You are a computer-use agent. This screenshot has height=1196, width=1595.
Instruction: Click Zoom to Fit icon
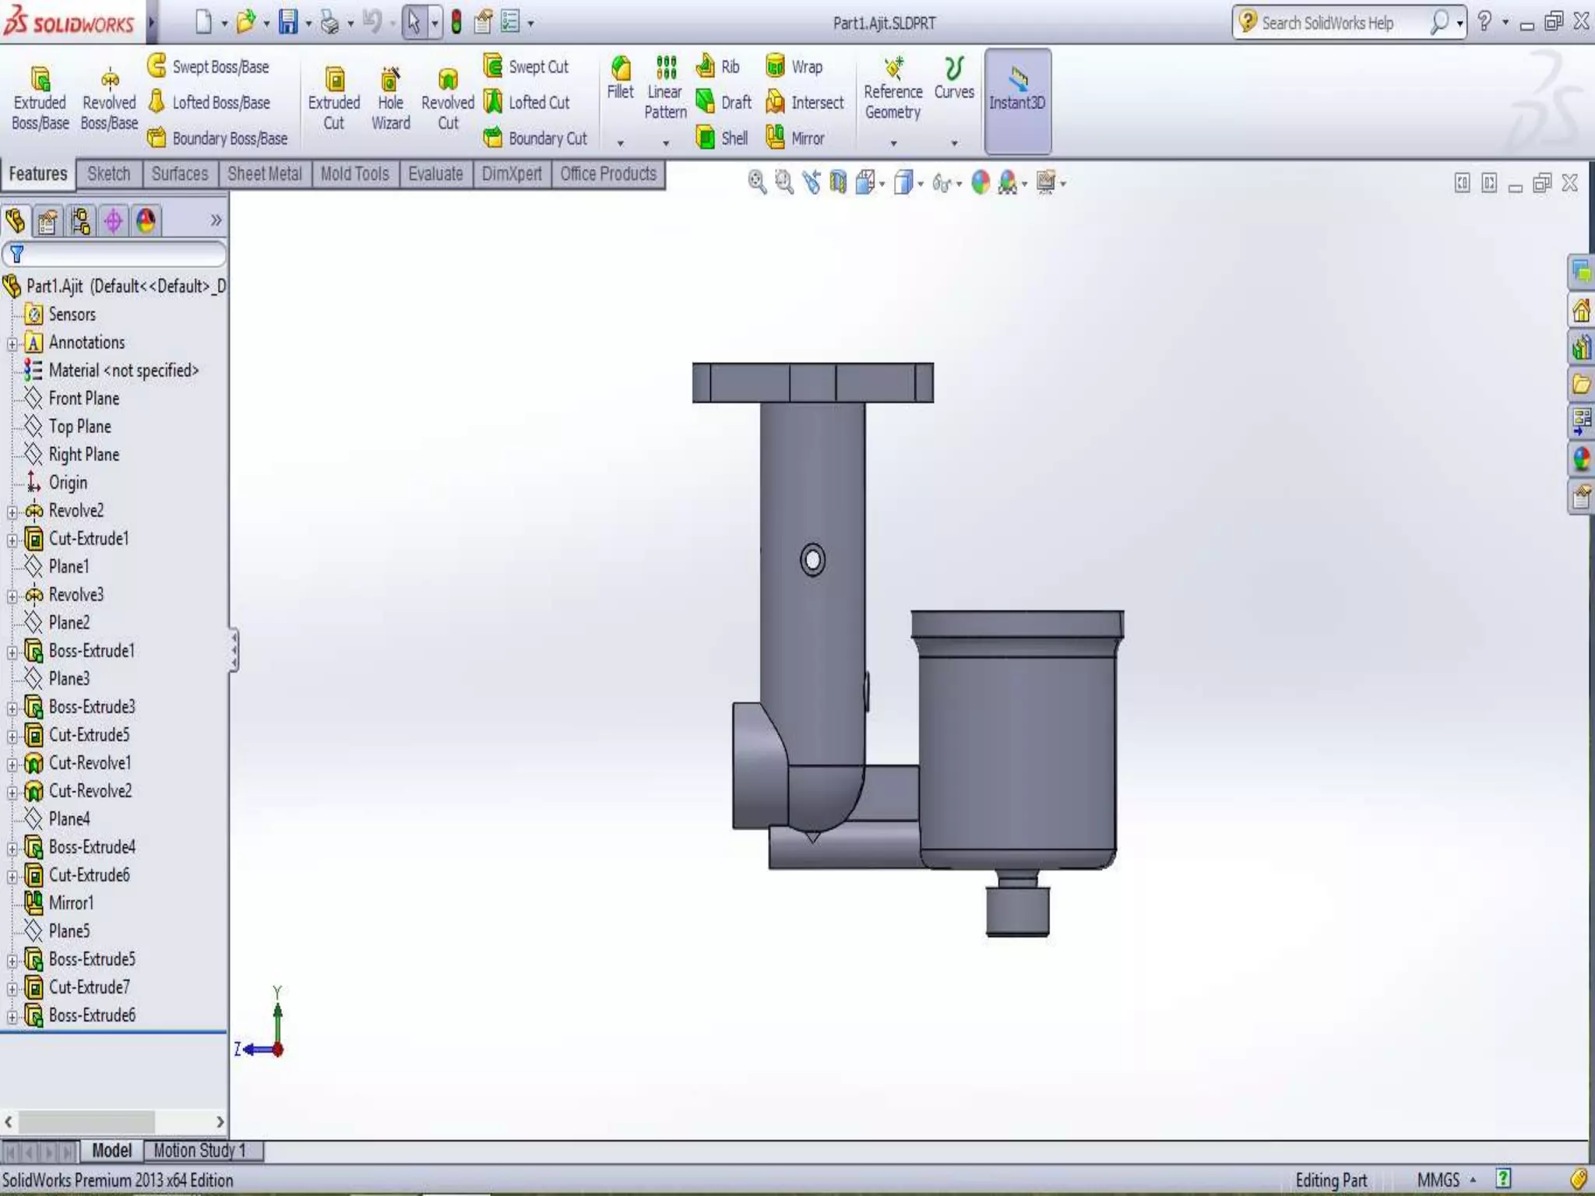tap(757, 183)
